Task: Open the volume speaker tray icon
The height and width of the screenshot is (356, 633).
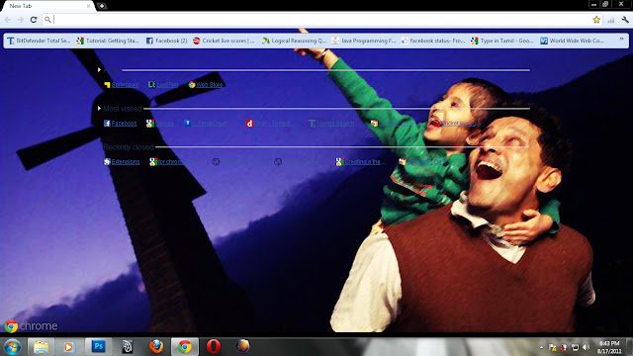Action: pos(586,347)
